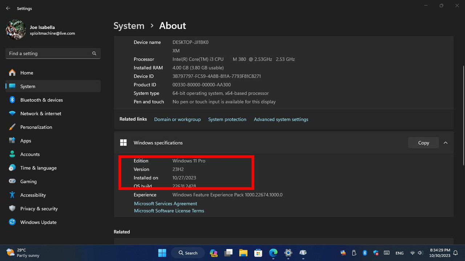Click the colorful tray icon before USB icon
This screenshot has height=261, width=465.
click(343, 253)
